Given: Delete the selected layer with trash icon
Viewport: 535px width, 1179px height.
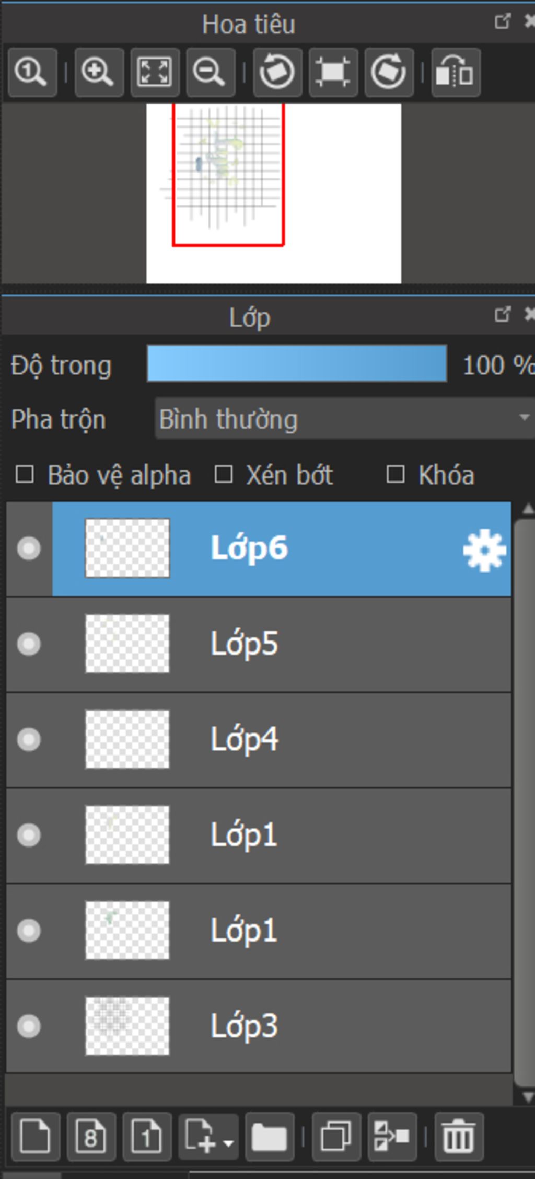Looking at the screenshot, I should (x=459, y=1137).
